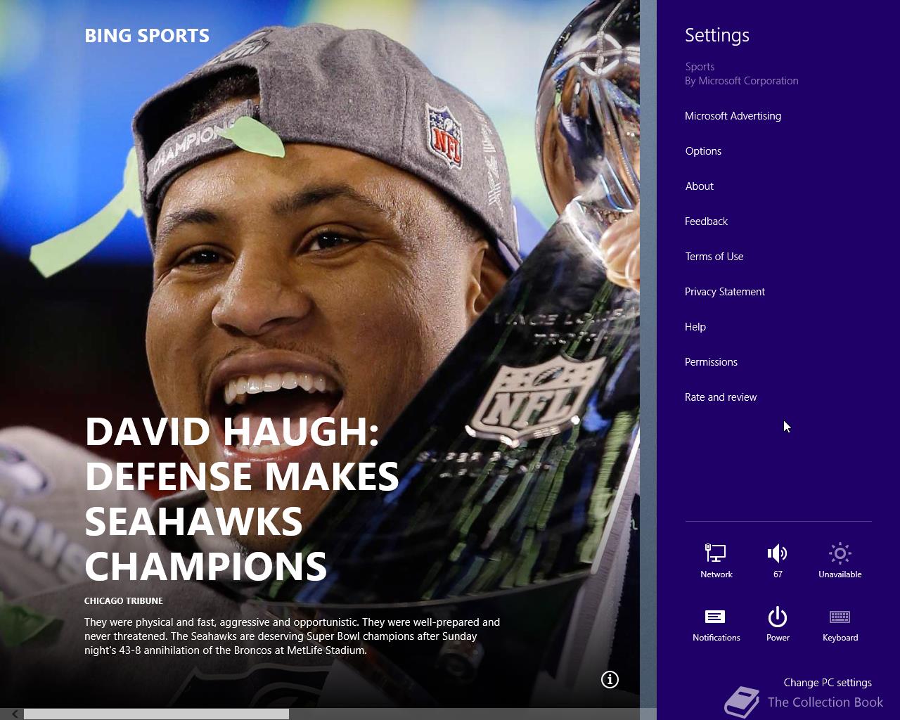This screenshot has width=900, height=720.
Task: Select the Keyboard icon
Action: pos(840,617)
